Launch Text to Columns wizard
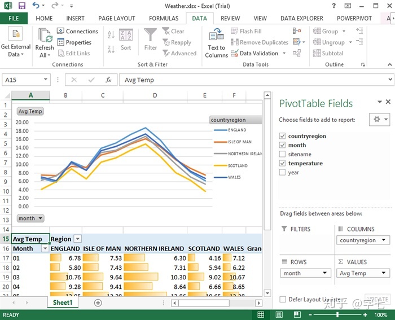 216,42
